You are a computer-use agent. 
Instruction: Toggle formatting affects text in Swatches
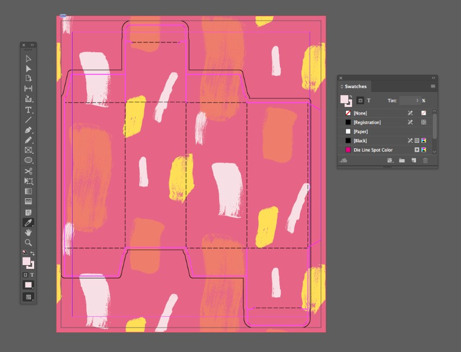pos(369,100)
